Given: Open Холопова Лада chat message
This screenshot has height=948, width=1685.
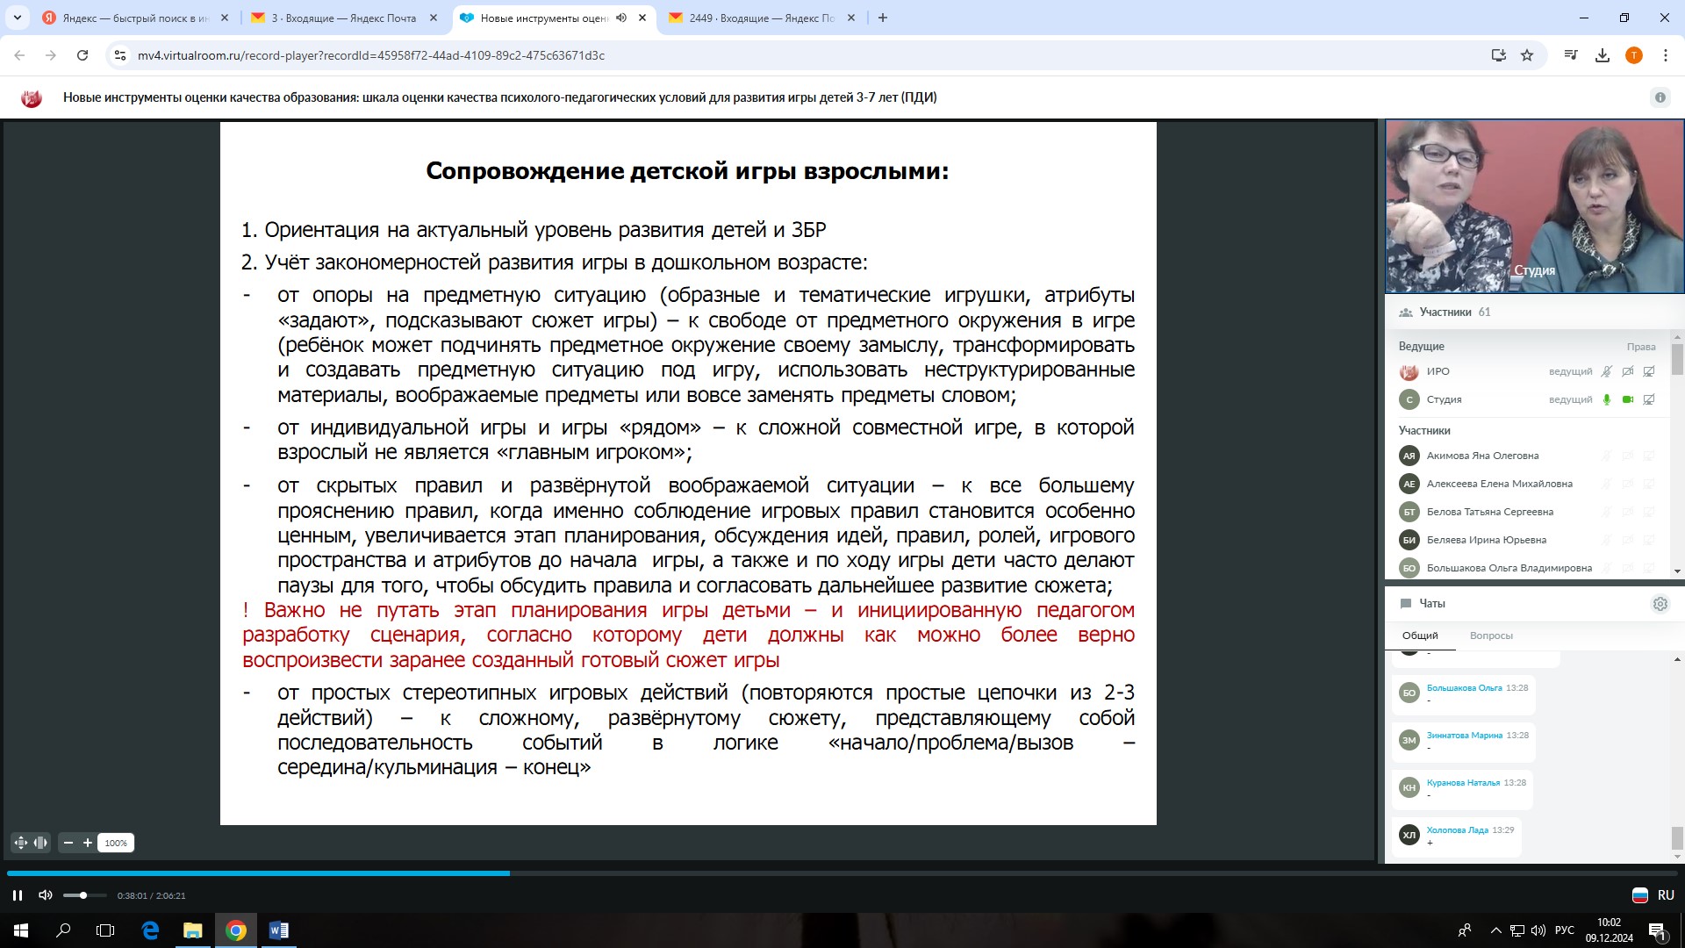Looking at the screenshot, I should [1457, 836].
